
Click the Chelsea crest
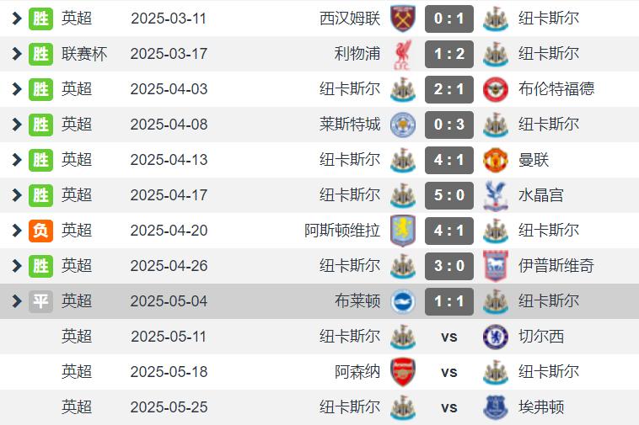495,337
